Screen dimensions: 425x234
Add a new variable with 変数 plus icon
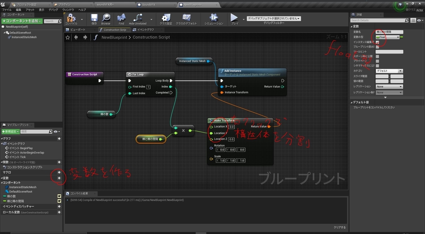(x=59, y=178)
